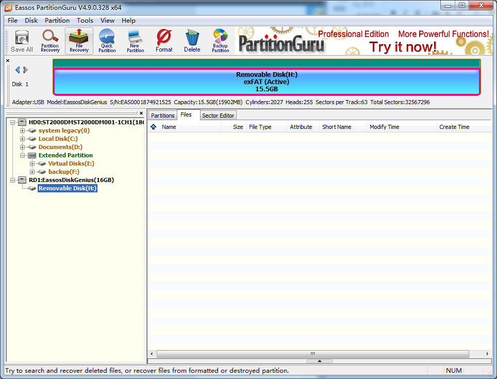Click the HD0 hard disk icon
Viewport: 497px width, 379px height.
point(22,122)
